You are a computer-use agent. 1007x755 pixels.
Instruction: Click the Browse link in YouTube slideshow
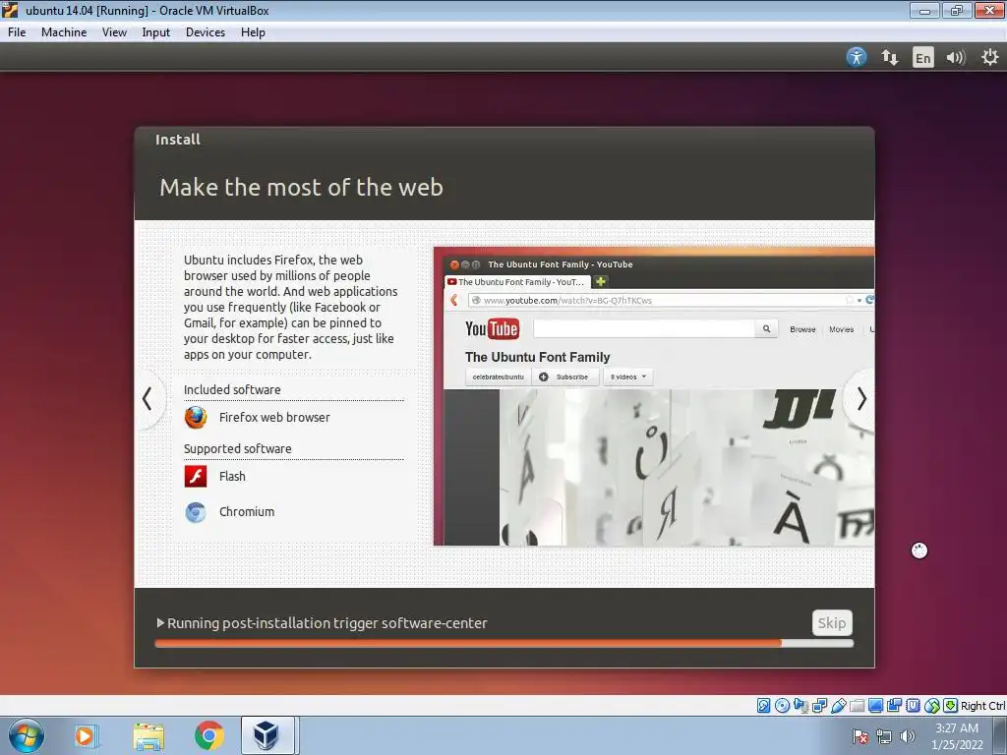(802, 329)
